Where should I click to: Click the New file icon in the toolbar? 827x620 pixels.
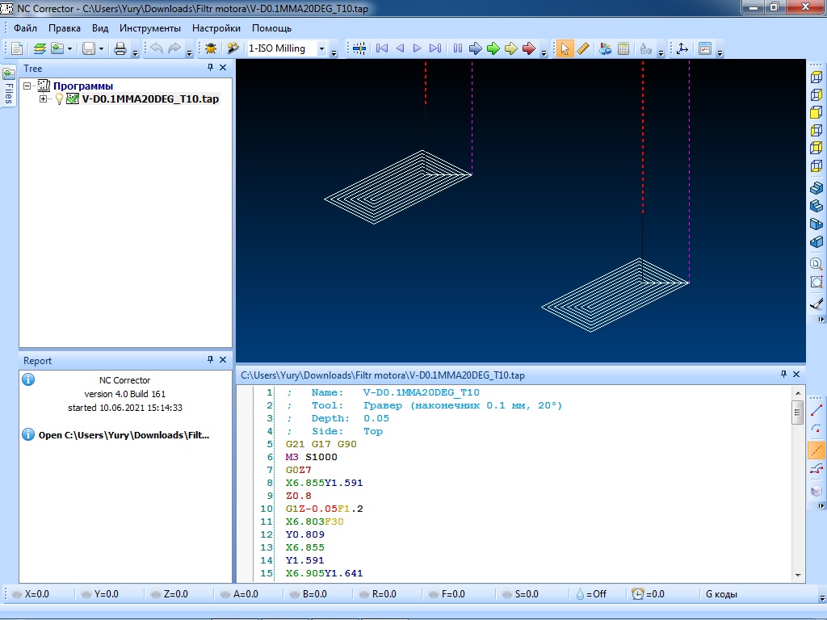point(16,48)
